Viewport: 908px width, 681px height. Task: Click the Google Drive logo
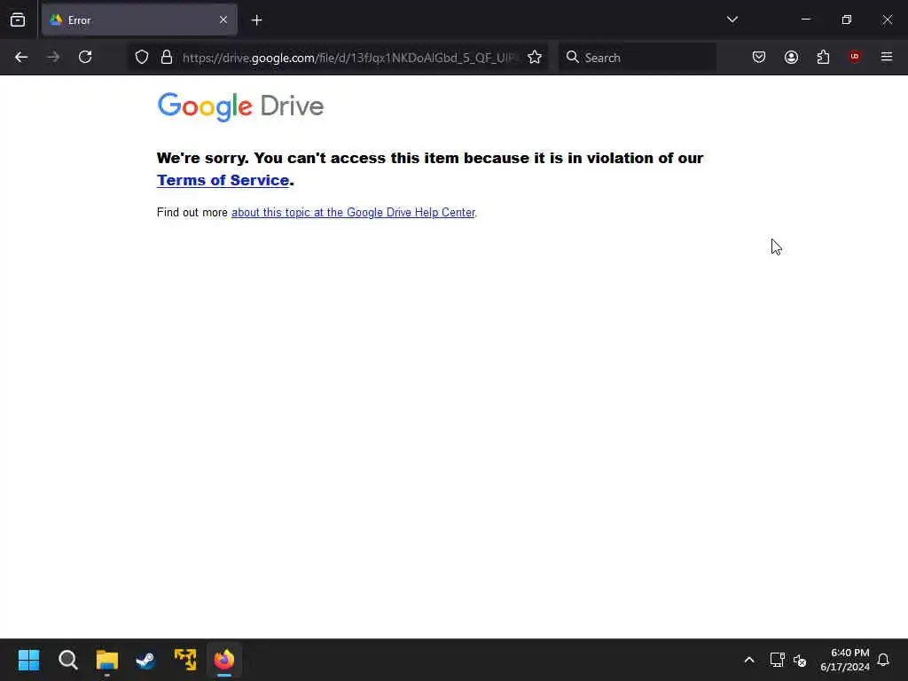coord(240,106)
